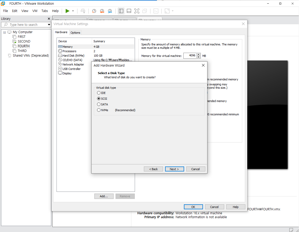Cancel the Add Hardware Wizard
299x232 pixels.
(x=196, y=169)
